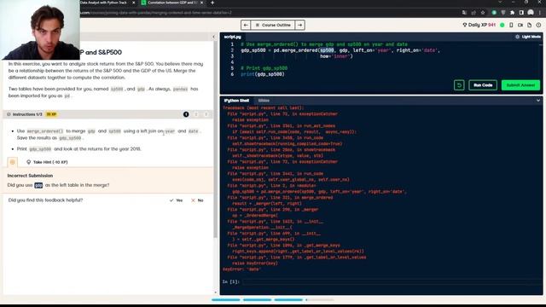
Task: Click the highlighted gdp word in feedback
Action: (38, 185)
